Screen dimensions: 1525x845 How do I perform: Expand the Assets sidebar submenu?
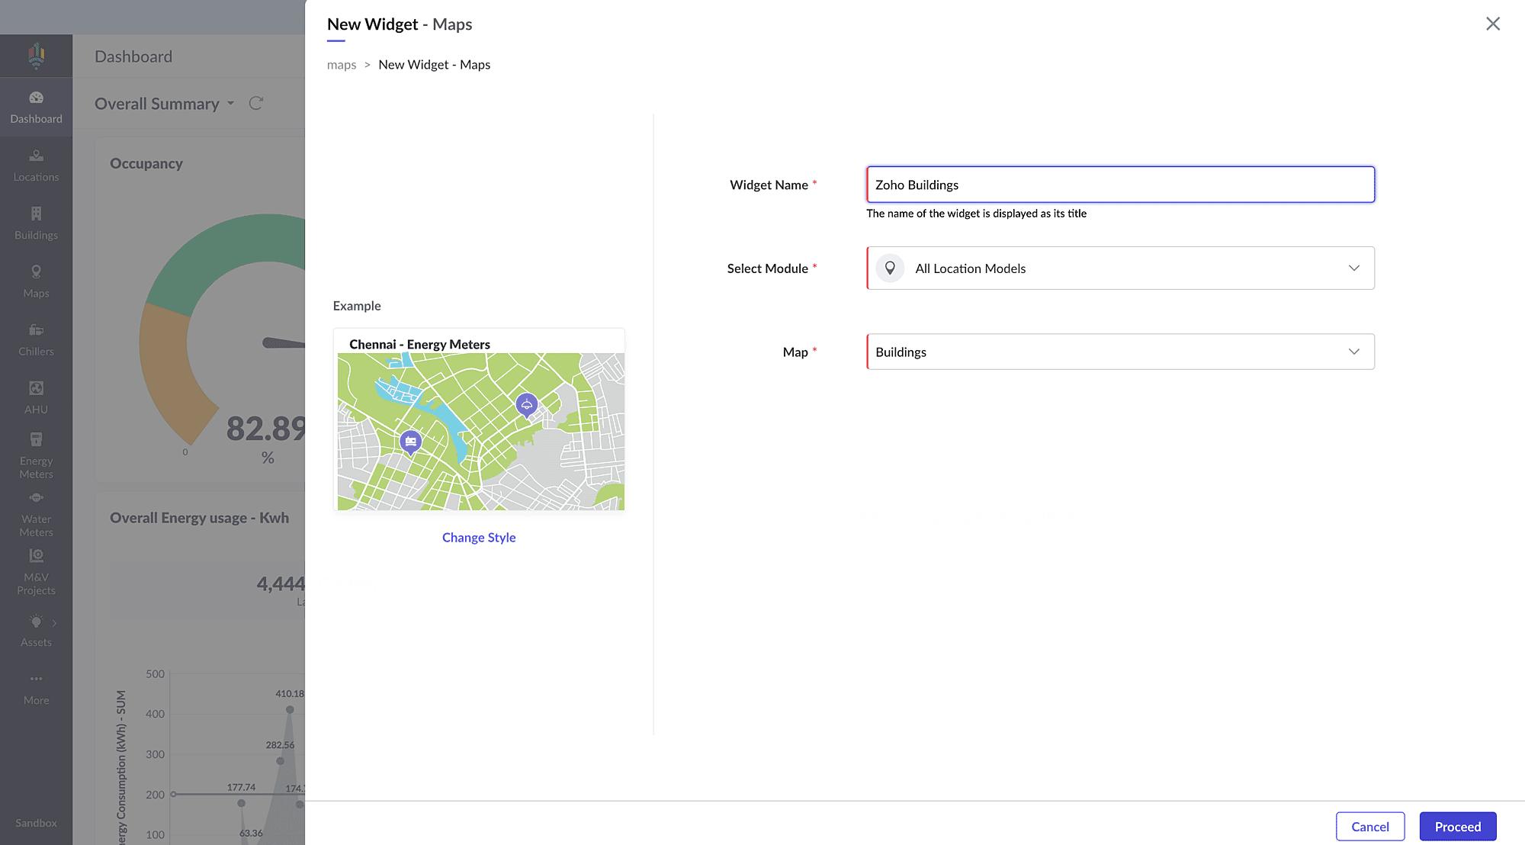(x=54, y=623)
